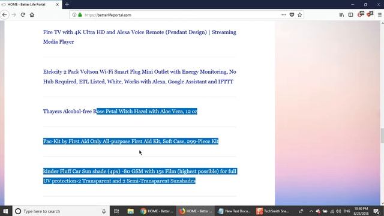Switch to TechSmith Snagit taskbar item
Screen dimensions: 384x216
pyautogui.click(x=272, y=211)
